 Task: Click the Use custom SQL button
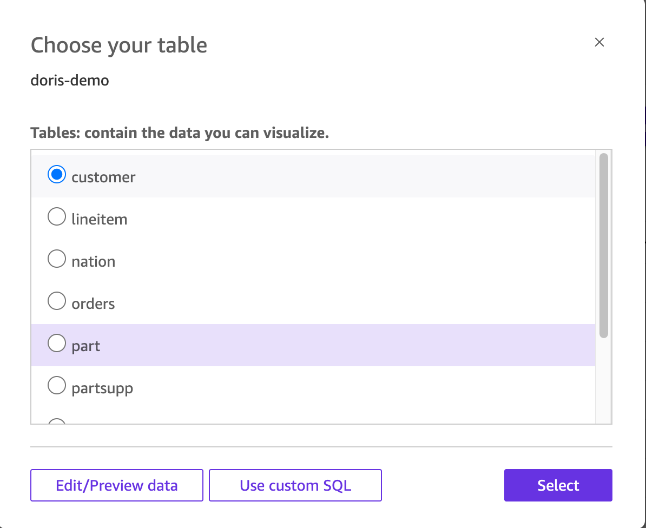(295, 485)
